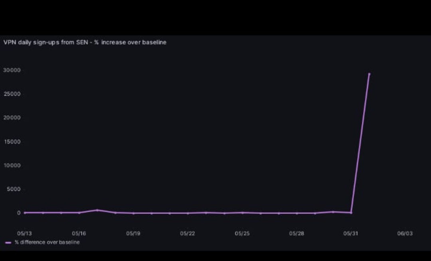Select the 05/16 x-axis date label

pos(79,233)
